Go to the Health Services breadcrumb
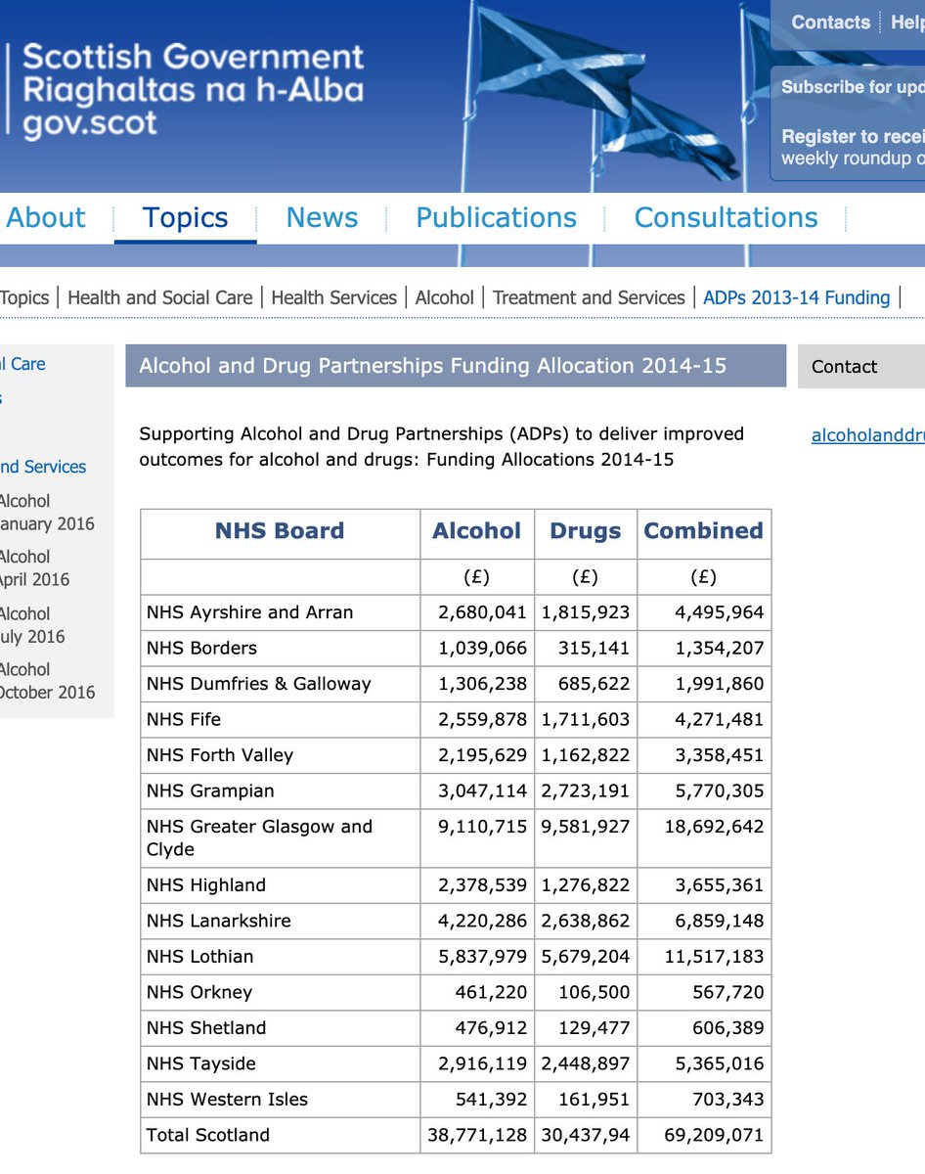925x1174 pixels. coord(334,297)
